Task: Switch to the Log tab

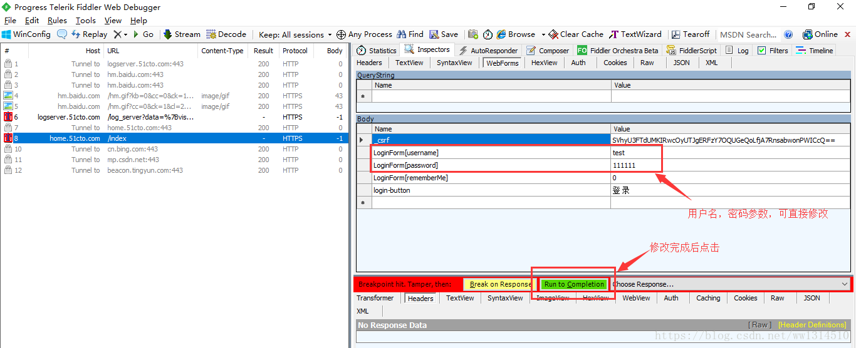Action: (x=737, y=51)
